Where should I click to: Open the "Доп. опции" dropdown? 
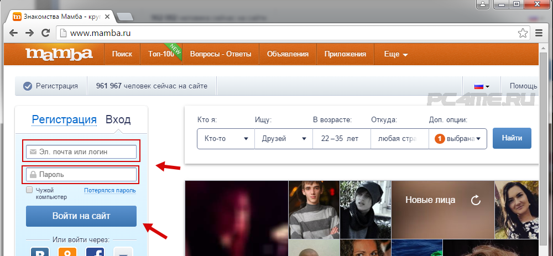coord(458,139)
